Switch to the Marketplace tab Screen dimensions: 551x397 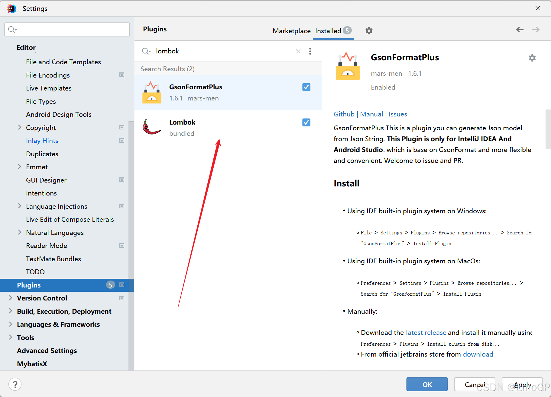coord(291,31)
